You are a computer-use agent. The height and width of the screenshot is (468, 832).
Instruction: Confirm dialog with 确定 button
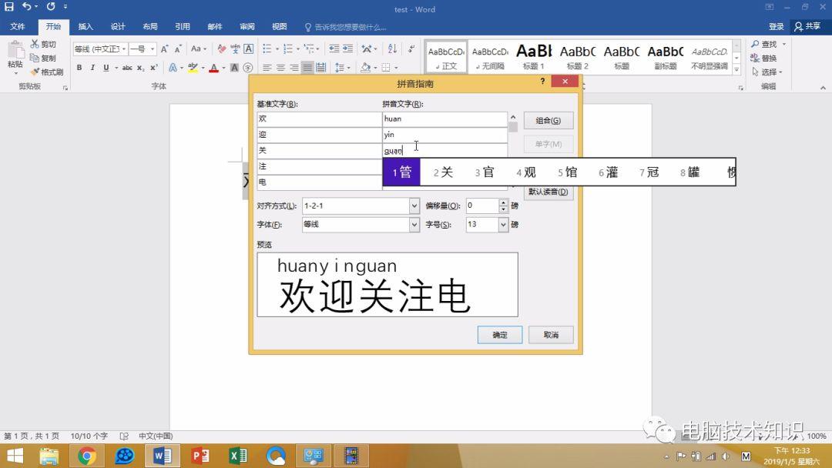coord(500,334)
